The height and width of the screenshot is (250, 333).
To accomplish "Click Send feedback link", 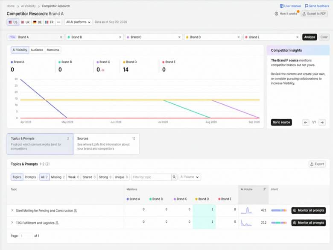I will tap(317, 6).
